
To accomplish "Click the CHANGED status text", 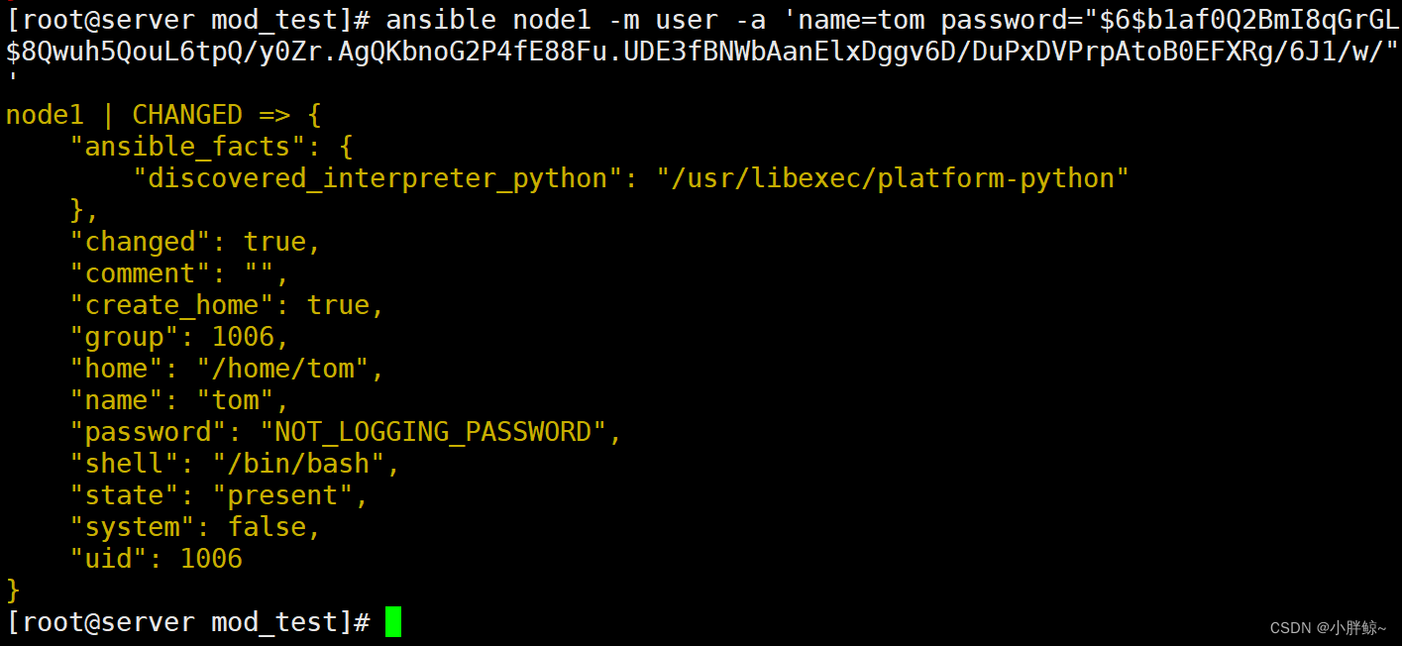I will 187,114.
